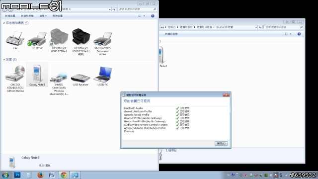The height and width of the screenshot is (179, 318).
Task: Open Photoshop from the taskbar
Action: coord(17,175)
